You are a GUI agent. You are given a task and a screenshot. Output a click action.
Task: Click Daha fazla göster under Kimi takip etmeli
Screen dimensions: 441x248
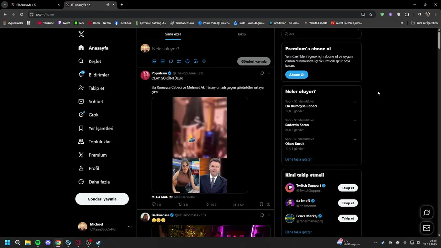click(298, 232)
